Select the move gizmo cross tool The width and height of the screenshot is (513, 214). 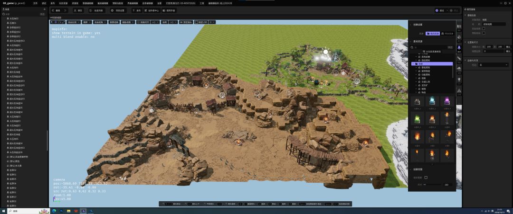56,22
